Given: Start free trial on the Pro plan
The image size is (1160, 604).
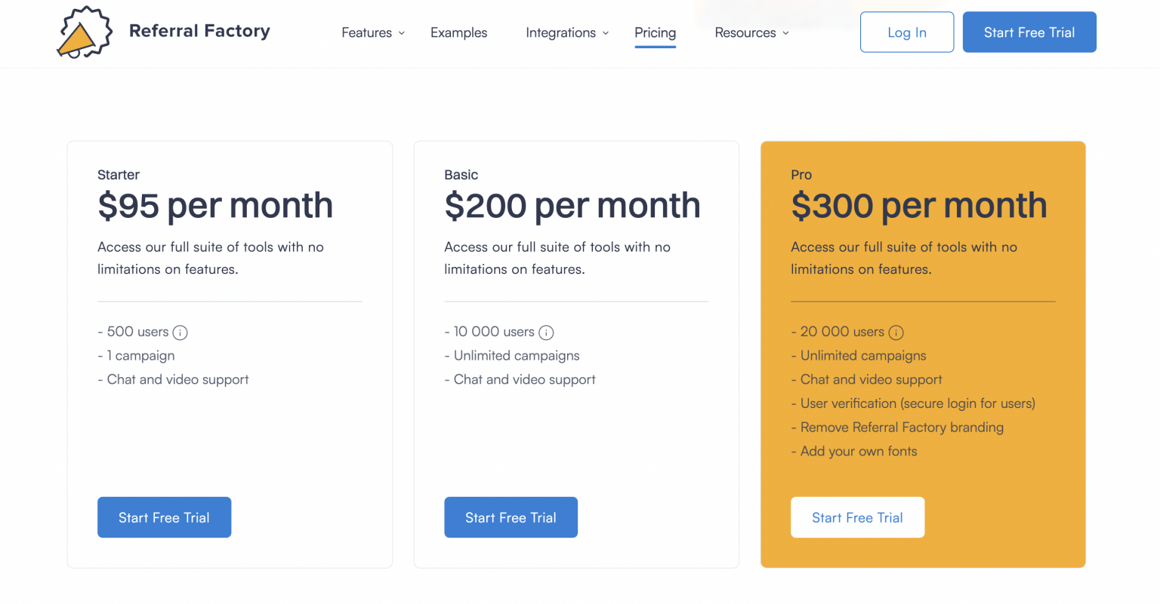Looking at the screenshot, I should click(857, 517).
